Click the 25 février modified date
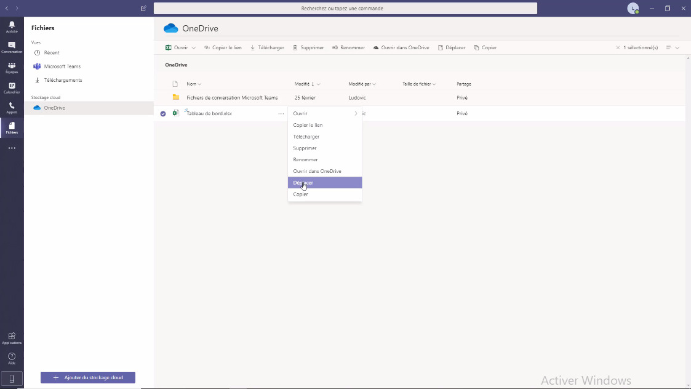 tap(305, 98)
